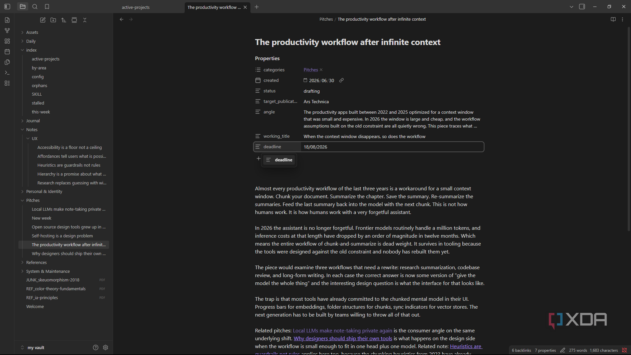Open a new tab with plus
Viewport: 631px width, 355px height.
coord(257,7)
